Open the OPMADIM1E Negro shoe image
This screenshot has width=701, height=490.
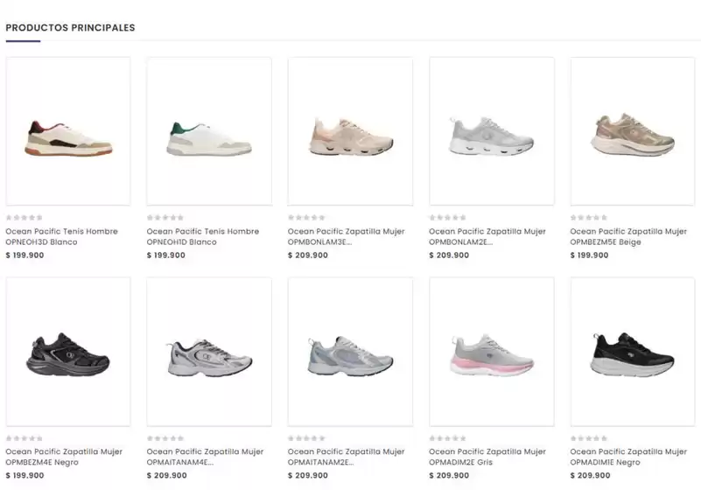(633, 352)
